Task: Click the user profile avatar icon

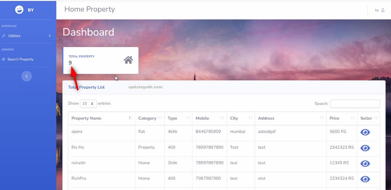Action: tap(383, 10)
